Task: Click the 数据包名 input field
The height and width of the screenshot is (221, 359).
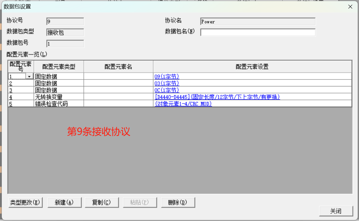Action: pyautogui.click(x=258, y=32)
